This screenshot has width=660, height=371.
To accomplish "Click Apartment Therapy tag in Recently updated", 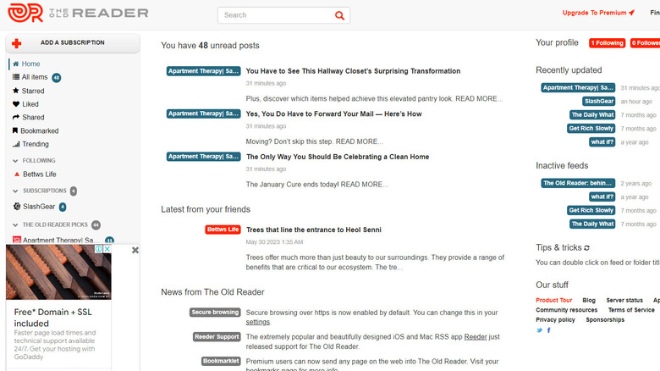I will [578, 88].
